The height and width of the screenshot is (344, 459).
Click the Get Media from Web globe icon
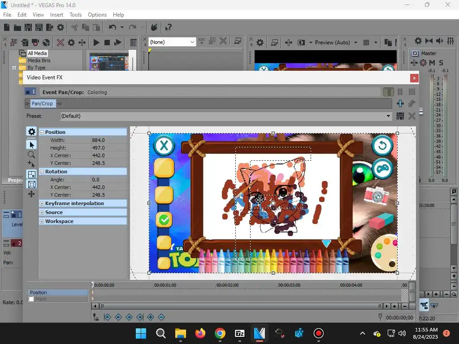(46, 43)
